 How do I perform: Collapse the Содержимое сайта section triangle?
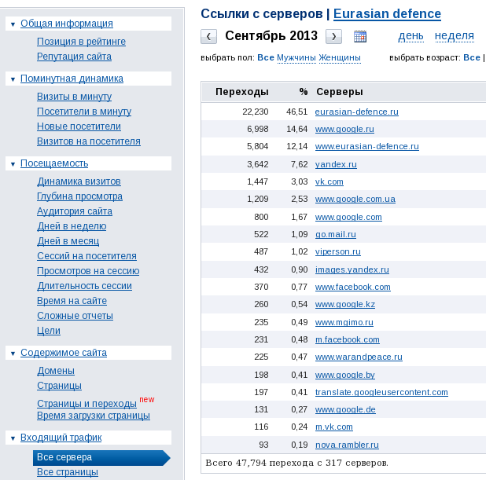click(x=13, y=354)
